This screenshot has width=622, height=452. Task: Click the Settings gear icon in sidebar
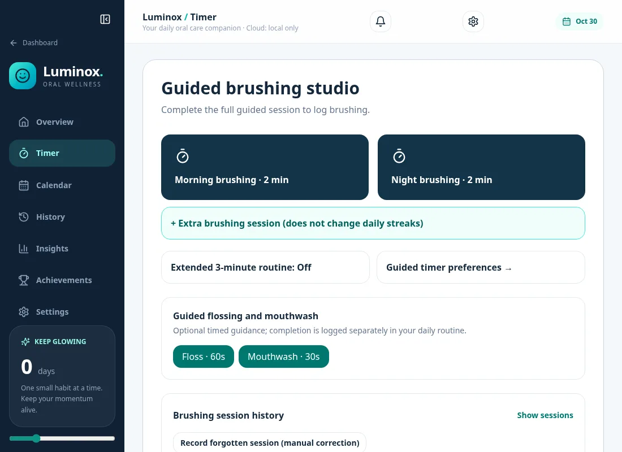tap(24, 312)
